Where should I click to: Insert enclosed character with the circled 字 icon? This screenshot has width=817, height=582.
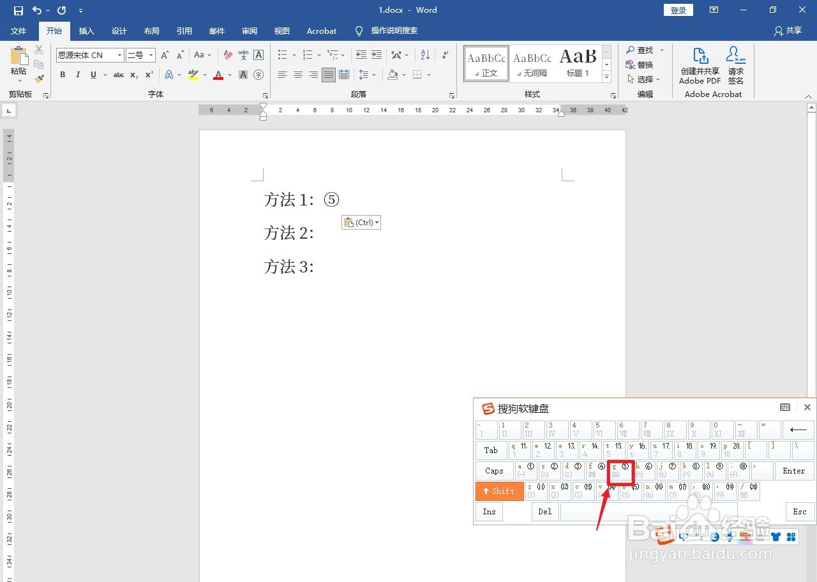pyautogui.click(x=259, y=75)
